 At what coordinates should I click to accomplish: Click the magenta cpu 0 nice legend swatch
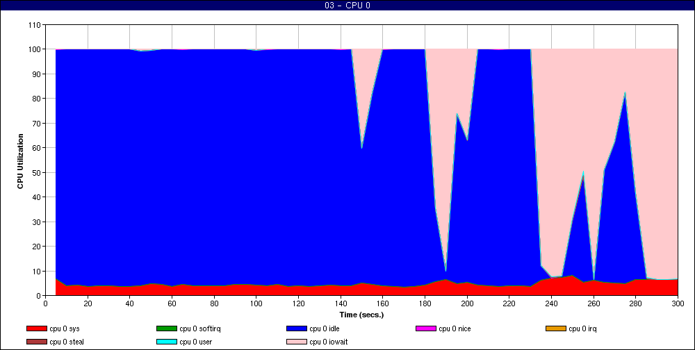point(425,328)
